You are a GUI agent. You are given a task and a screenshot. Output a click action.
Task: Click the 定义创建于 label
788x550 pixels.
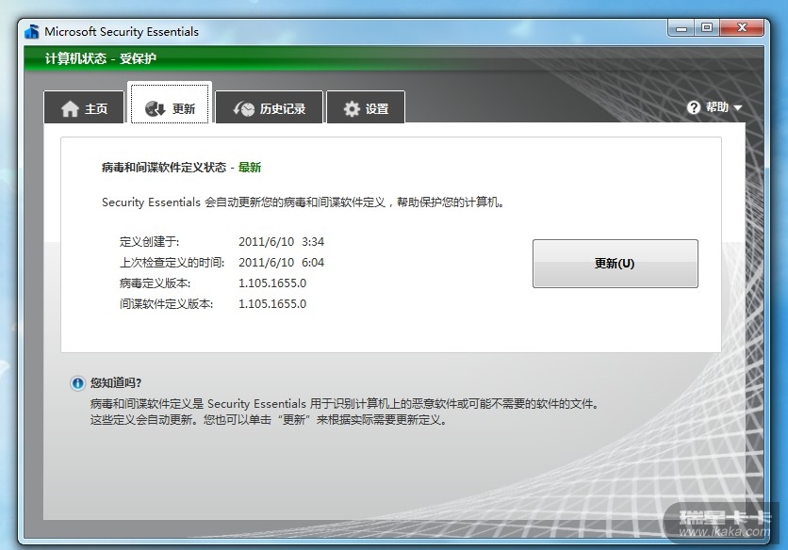tap(149, 242)
